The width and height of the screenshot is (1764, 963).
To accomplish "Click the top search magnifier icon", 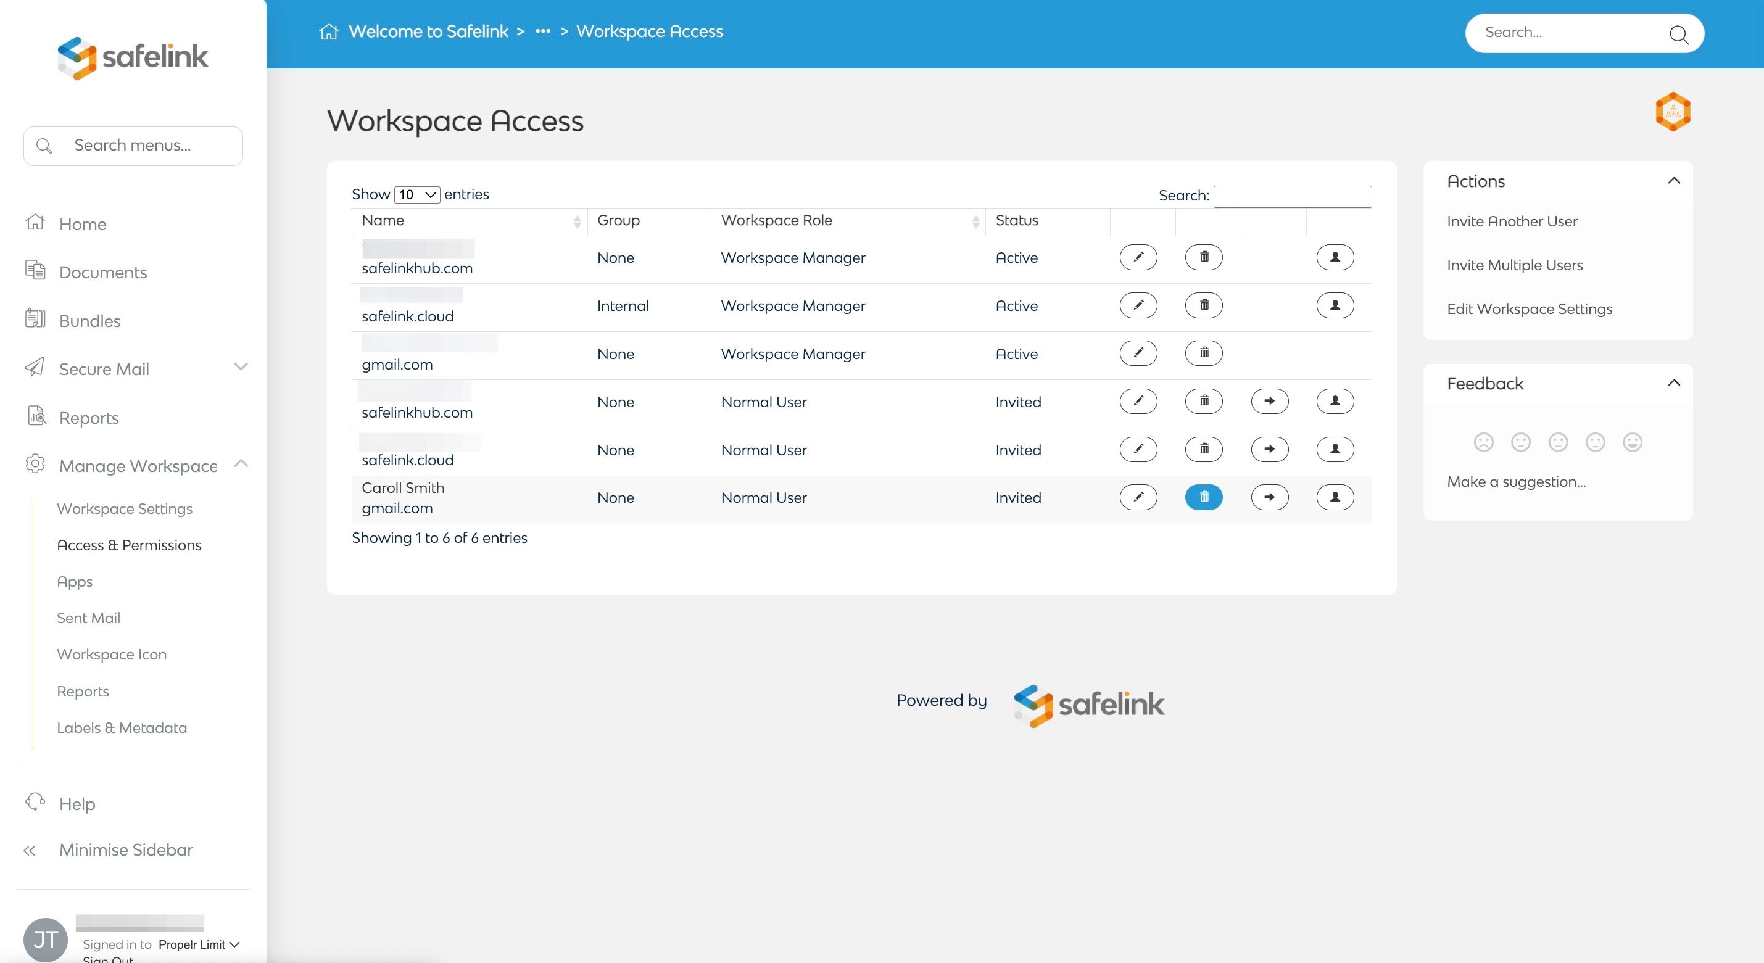I will coord(1678,35).
